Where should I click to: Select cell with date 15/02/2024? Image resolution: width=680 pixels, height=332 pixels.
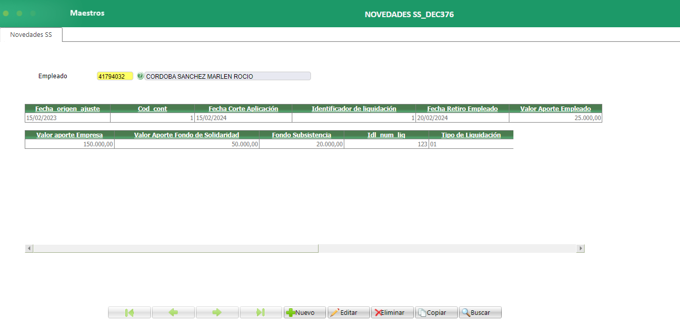243,118
